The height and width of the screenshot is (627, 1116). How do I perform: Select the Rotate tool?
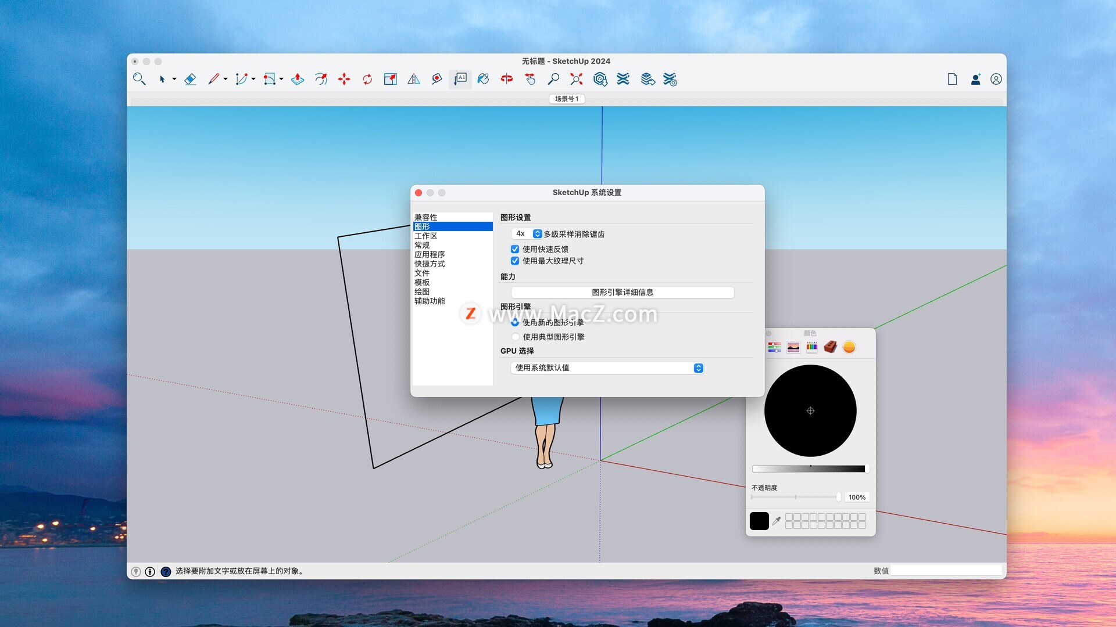click(367, 79)
